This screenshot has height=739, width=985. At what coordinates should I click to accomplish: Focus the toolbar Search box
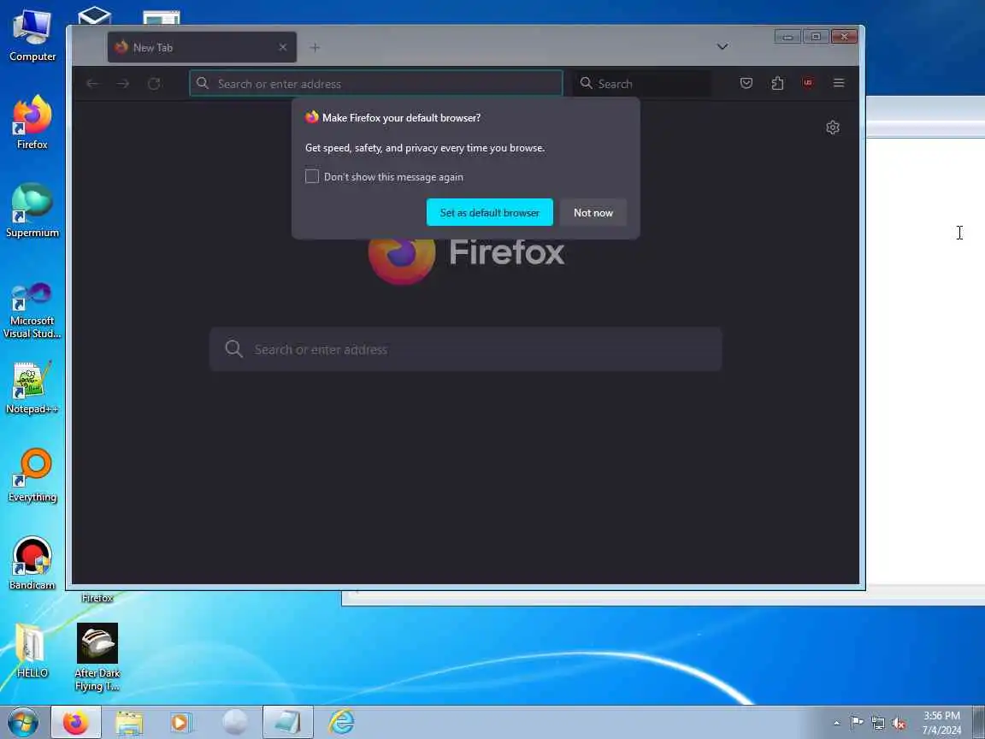coord(642,84)
